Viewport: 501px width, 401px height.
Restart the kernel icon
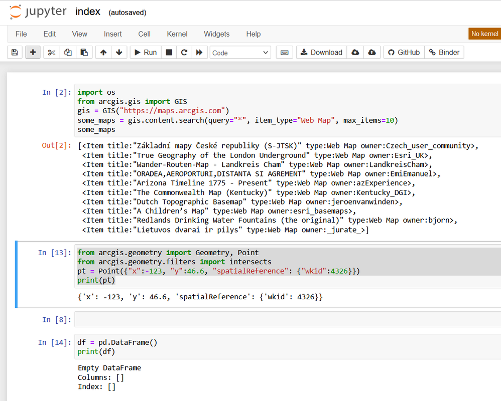pyautogui.click(x=184, y=53)
